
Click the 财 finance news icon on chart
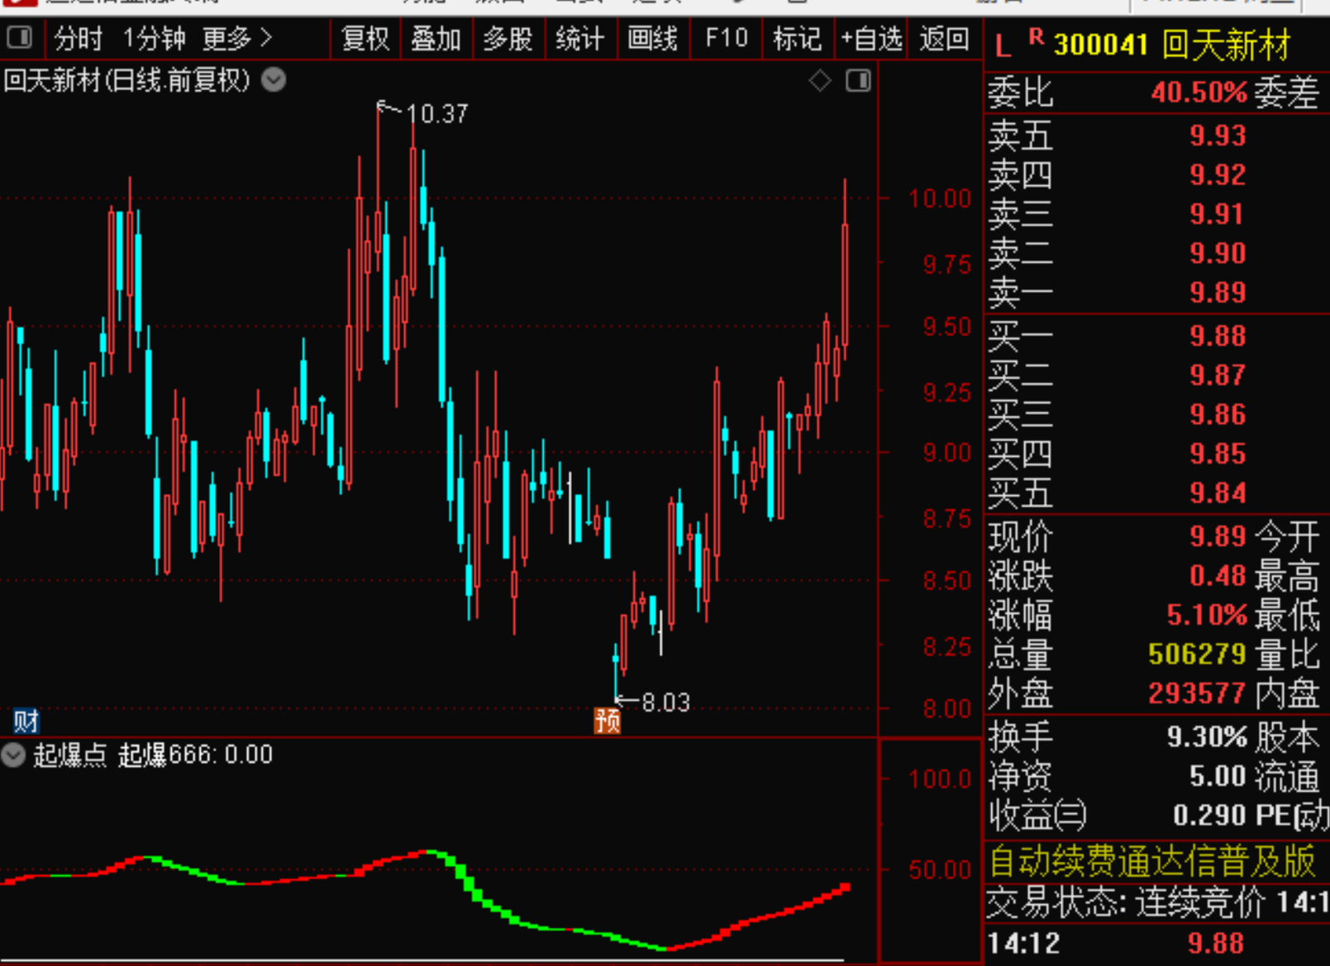[x=24, y=721]
